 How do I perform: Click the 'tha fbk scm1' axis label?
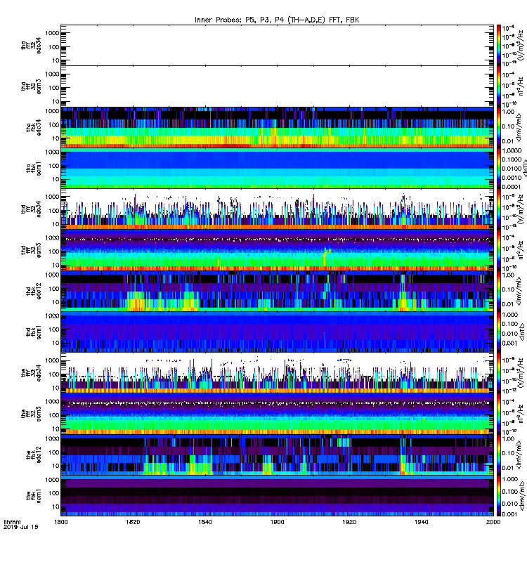click(x=34, y=168)
